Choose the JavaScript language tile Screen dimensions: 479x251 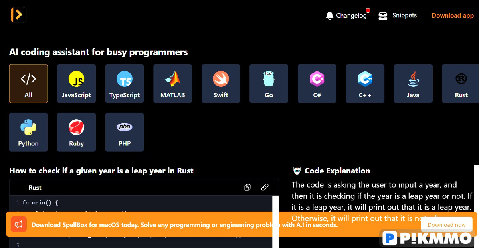click(x=76, y=84)
